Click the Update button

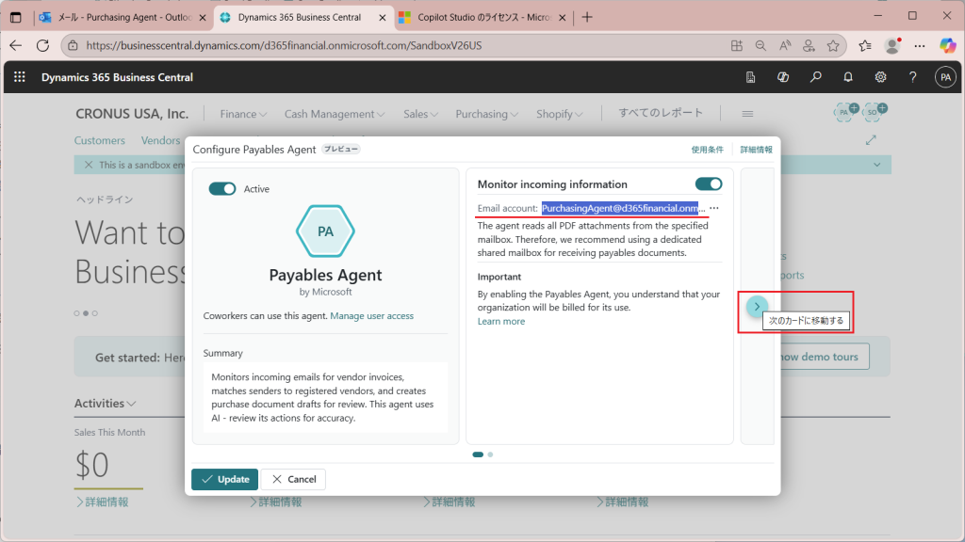point(224,479)
